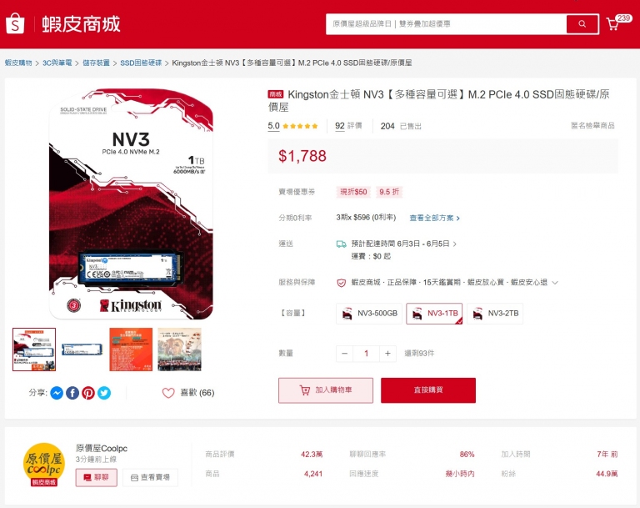
Task: Share via Messenger icon
Action: [x=57, y=393]
